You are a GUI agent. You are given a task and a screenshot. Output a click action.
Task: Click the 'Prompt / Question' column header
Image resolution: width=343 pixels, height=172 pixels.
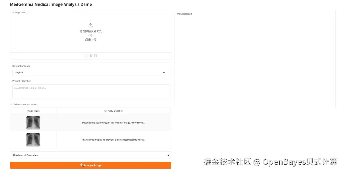coord(113,111)
